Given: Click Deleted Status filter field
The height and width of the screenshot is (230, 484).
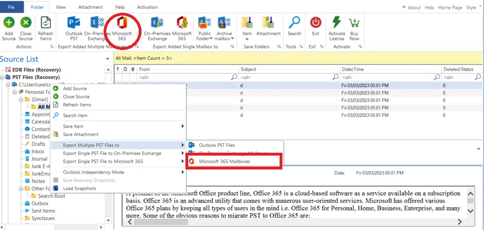Looking at the screenshot, I should pos(462,77).
